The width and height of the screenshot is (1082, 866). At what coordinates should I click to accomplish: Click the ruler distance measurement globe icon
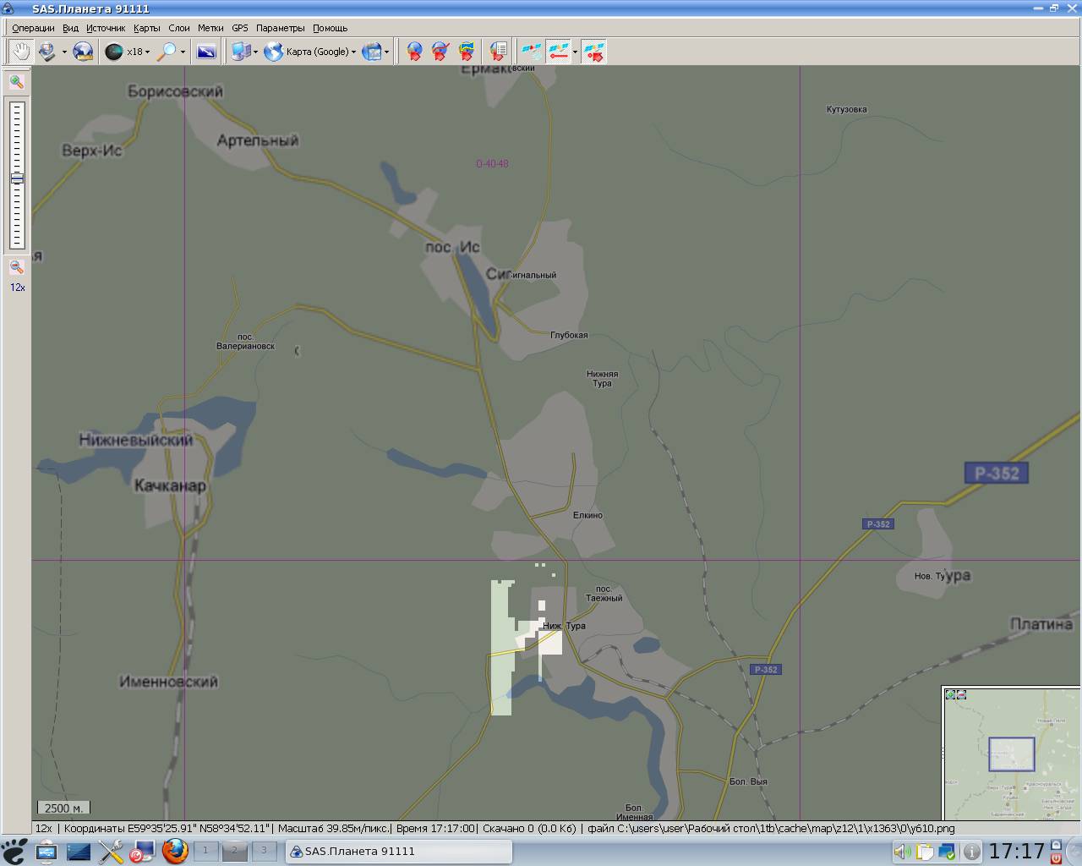83,52
